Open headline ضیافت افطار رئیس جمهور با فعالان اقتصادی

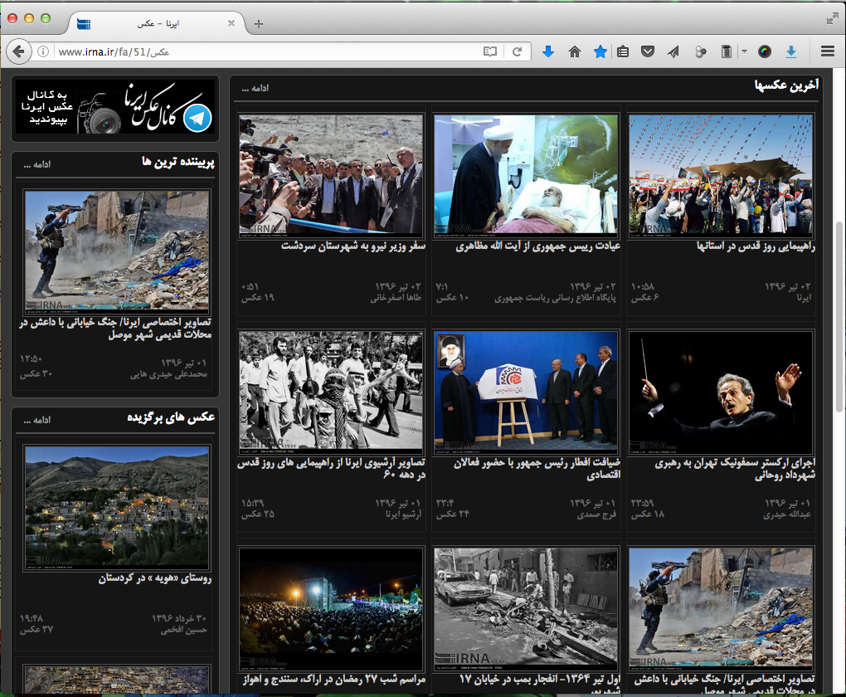click(537, 469)
